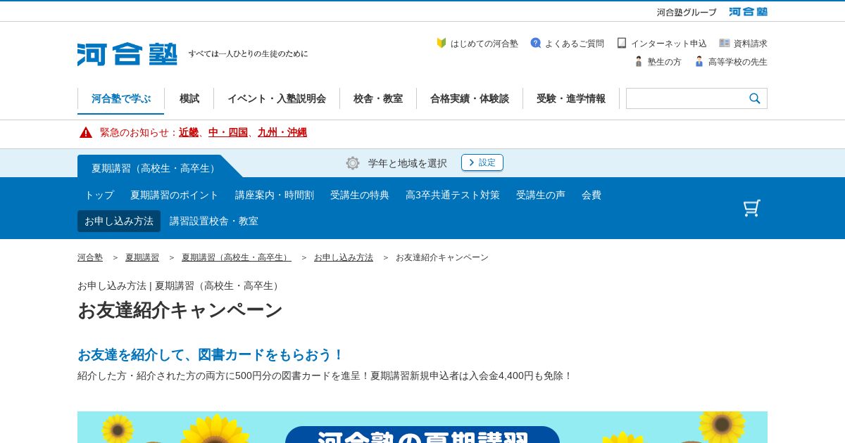
Task: Select 模試 main menu item
Action: coord(189,98)
